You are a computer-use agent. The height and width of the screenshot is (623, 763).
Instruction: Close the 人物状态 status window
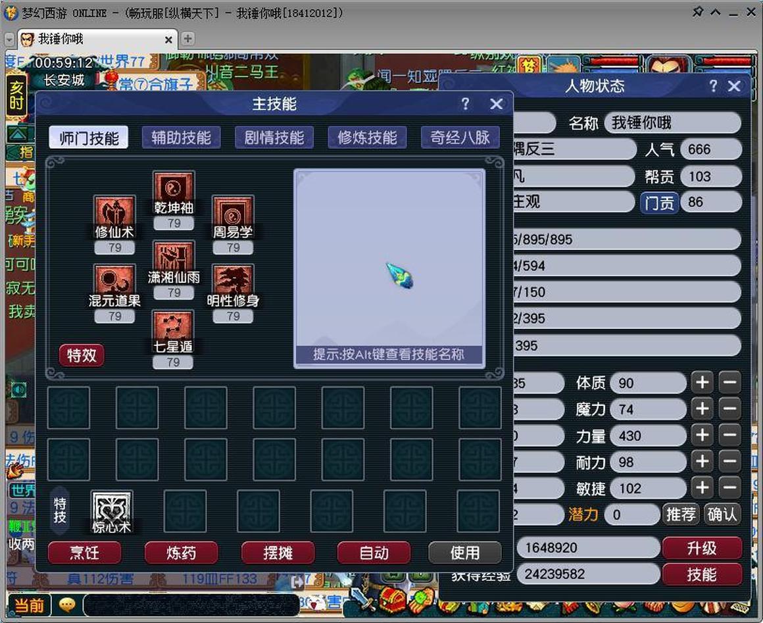pyautogui.click(x=734, y=86)
